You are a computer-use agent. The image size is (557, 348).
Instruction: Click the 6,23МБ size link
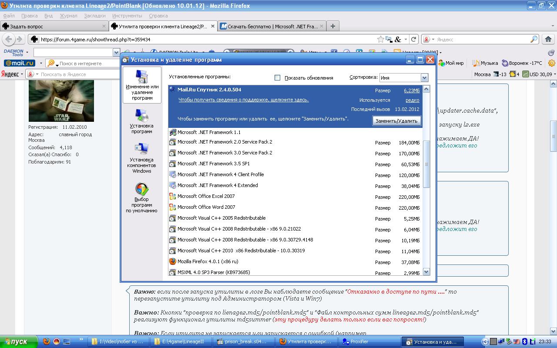point(412,90)
